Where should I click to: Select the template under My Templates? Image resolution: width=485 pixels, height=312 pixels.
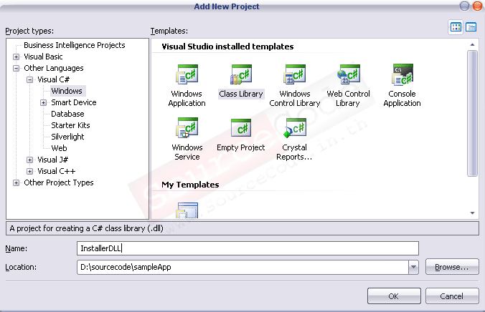click(187, 210)
